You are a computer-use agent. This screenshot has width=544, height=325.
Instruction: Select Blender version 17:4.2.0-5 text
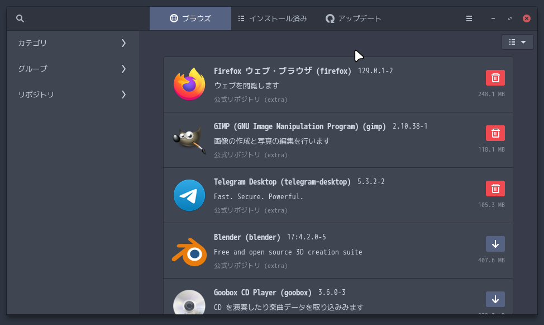click(306, 237)
